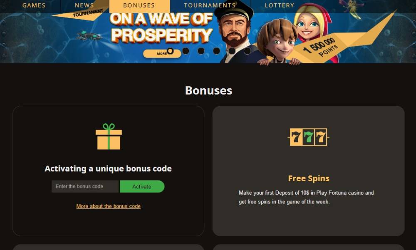Viewport: 416px width, 250px height.
Task: Select the third banner slide dot
Action: coord(201,51)
